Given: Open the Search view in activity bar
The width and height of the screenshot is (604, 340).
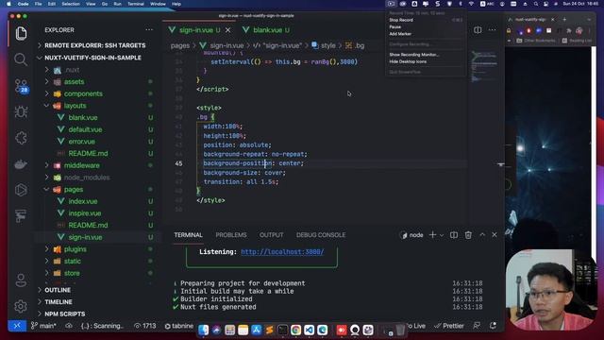Looking at the screenshot, I should pos(21,59).
